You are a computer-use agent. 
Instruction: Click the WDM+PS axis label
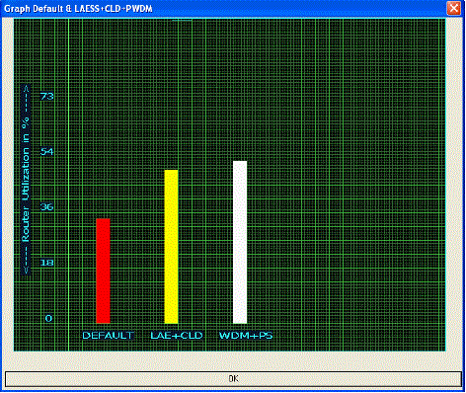coord(246,336)
